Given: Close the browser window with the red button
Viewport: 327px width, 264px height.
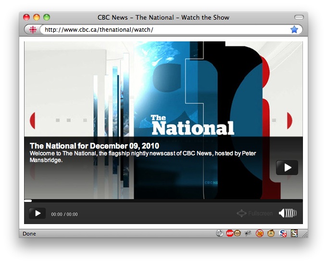Looking at the screenshot, I should 26,17.
